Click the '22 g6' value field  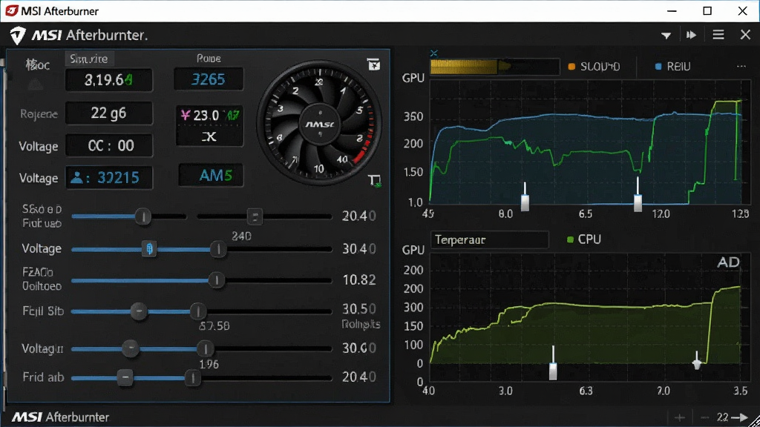[x=109, y=113]
